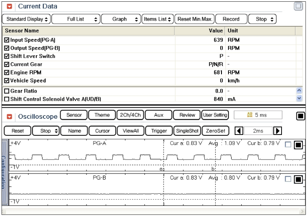Click Reset Min.Max. button

pos(195,19)
